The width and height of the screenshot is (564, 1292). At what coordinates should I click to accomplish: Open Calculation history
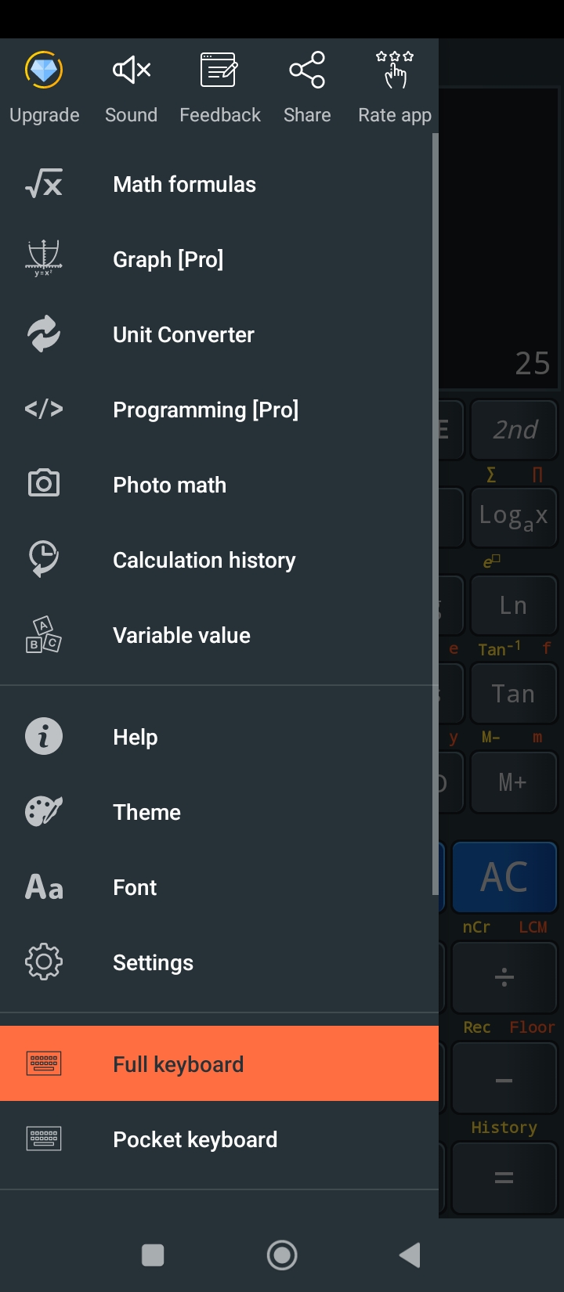219,561
